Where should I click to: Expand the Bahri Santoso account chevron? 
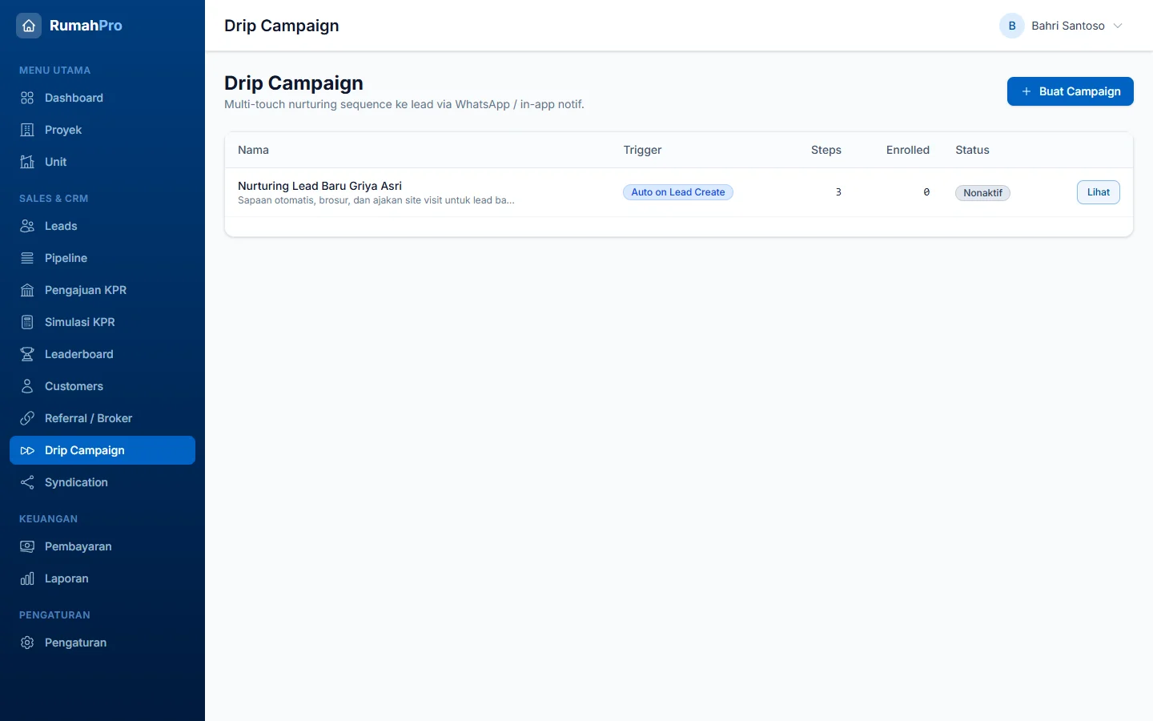(1118, 26)
